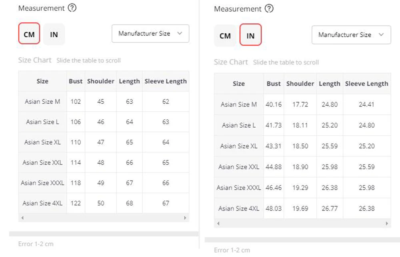400x257 pixels.
Task: Switch left panel to IN units
Action: tap(54, 34)
